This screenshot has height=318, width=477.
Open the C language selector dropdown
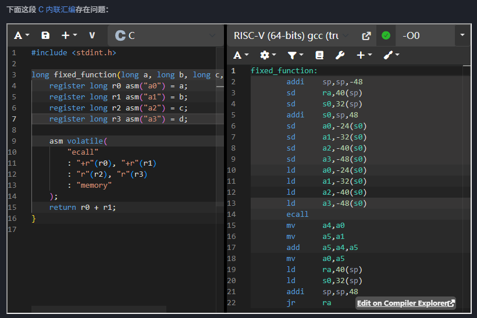[165, 35]
